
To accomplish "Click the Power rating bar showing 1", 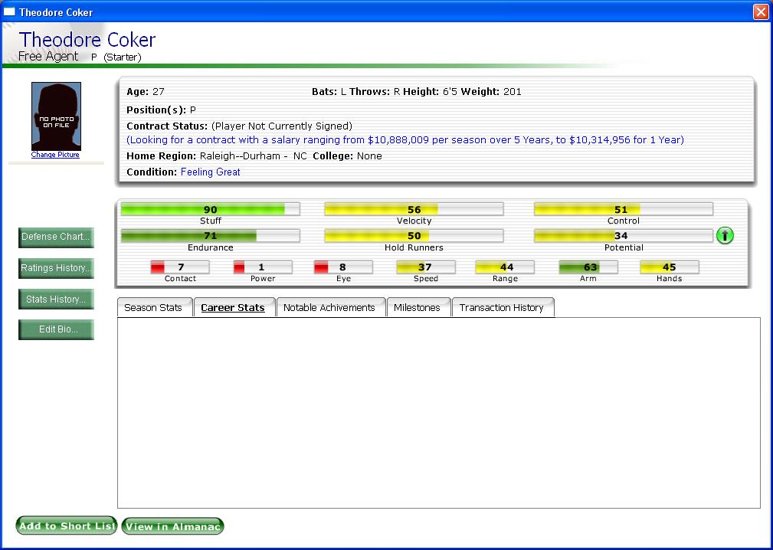I will [264, 267].
